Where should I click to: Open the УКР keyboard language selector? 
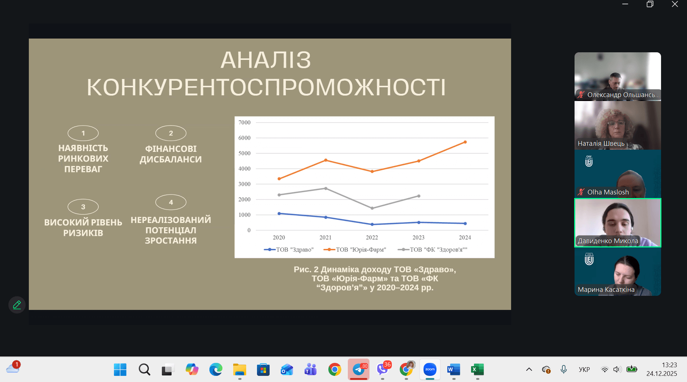[x=584, y=369]
